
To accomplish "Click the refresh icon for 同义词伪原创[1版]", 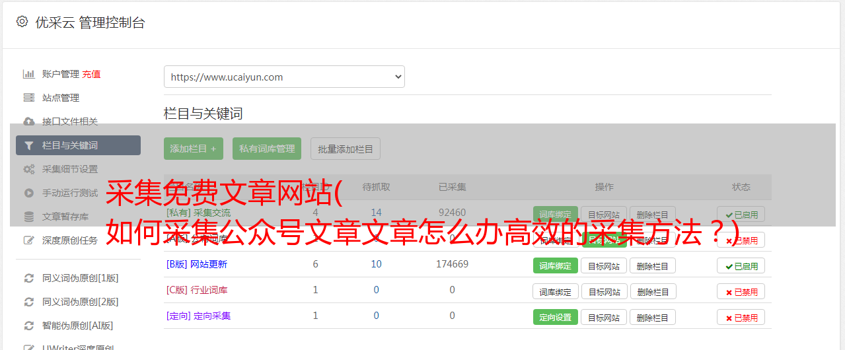I will pyautogui.click(x=29, y=278).
